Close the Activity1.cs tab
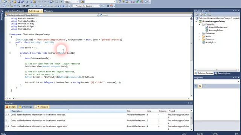 [x=41, y=11]
